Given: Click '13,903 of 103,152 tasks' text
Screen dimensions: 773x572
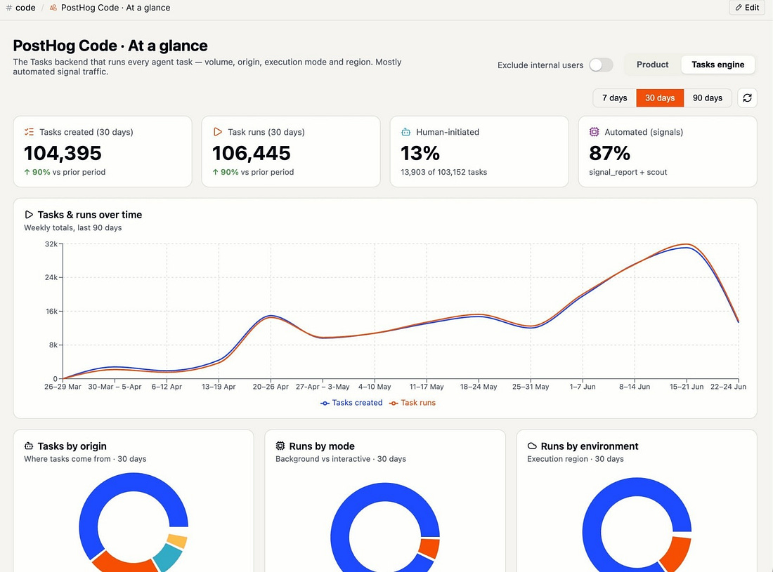Looking at the screenshot, I should point(443,172).
